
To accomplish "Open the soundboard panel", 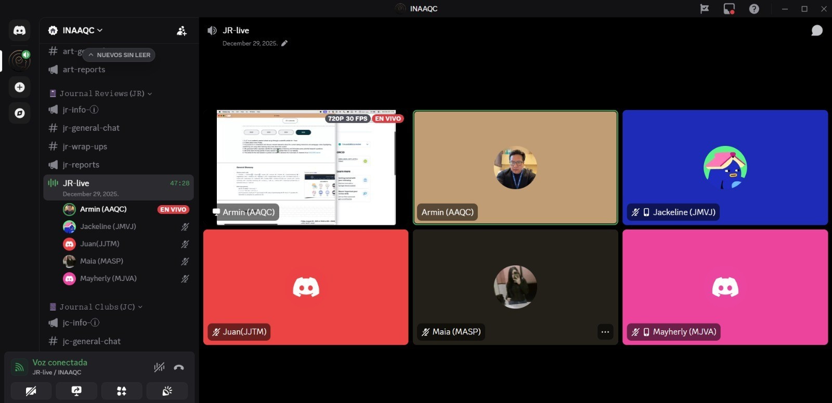I will pos(167,391).
